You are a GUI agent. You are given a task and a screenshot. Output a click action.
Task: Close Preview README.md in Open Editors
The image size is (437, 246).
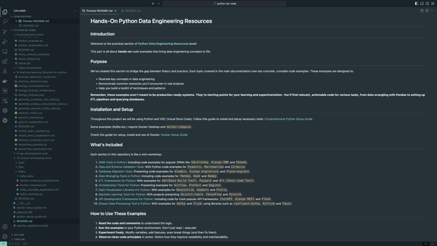16,21
